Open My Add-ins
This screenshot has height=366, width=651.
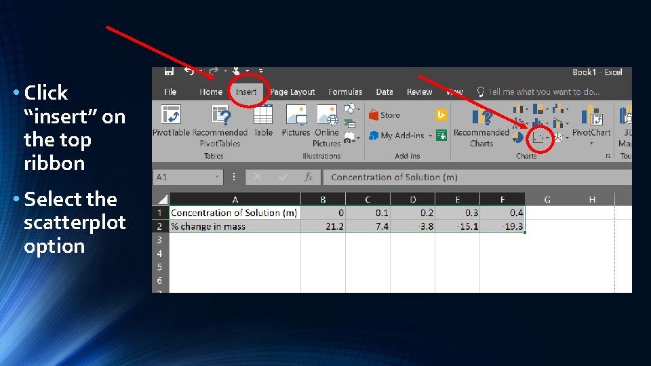pos(397,136)
